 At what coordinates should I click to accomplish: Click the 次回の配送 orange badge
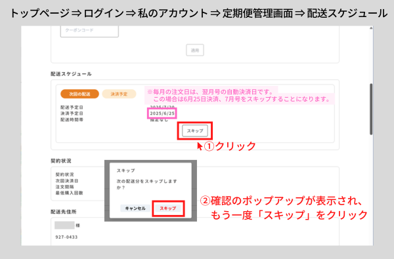[x=79, y=94]
